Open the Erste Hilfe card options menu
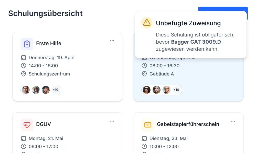The width and height of the screenshot is (256, 153). (112, 40)
